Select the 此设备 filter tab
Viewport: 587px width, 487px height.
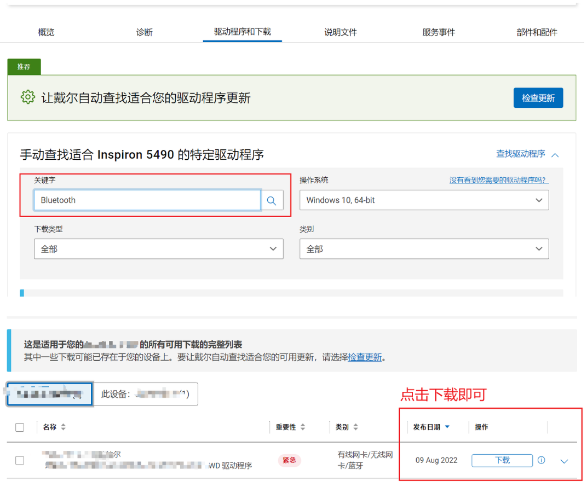click(x=146, y=394)
